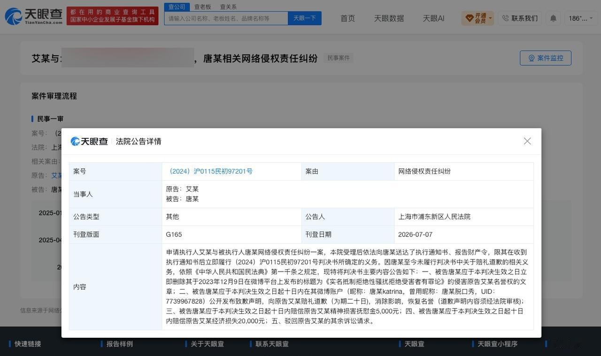The width and height of the screenshot is (601, 356).
Task: Open the 关于天眼查 footer link
Action: pos(207,344)
